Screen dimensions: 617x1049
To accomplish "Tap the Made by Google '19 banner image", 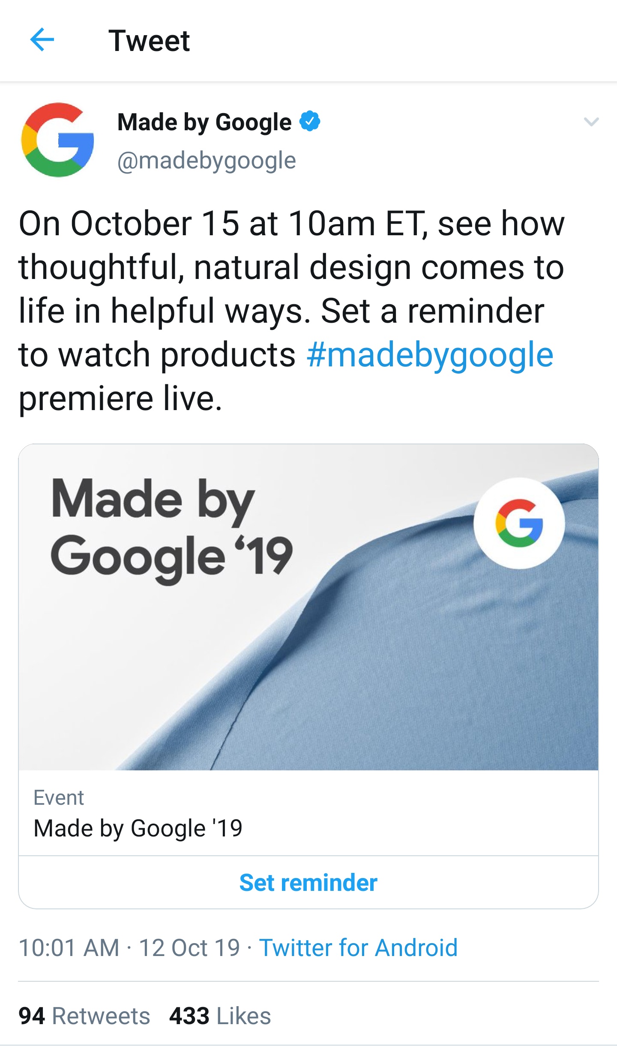I will click(214, 643).
